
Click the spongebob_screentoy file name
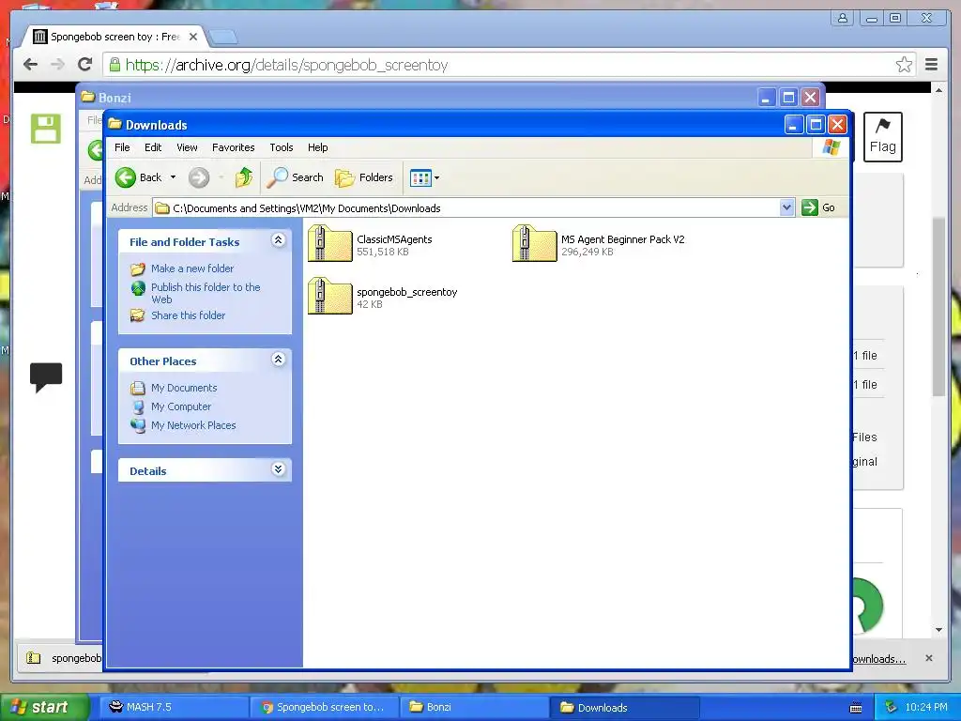(x=407, y=292)
